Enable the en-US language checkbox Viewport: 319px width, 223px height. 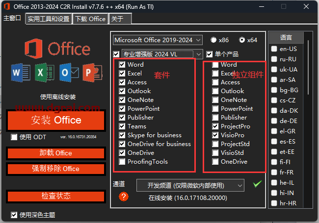pyautogui.click(x=274, y=49)
